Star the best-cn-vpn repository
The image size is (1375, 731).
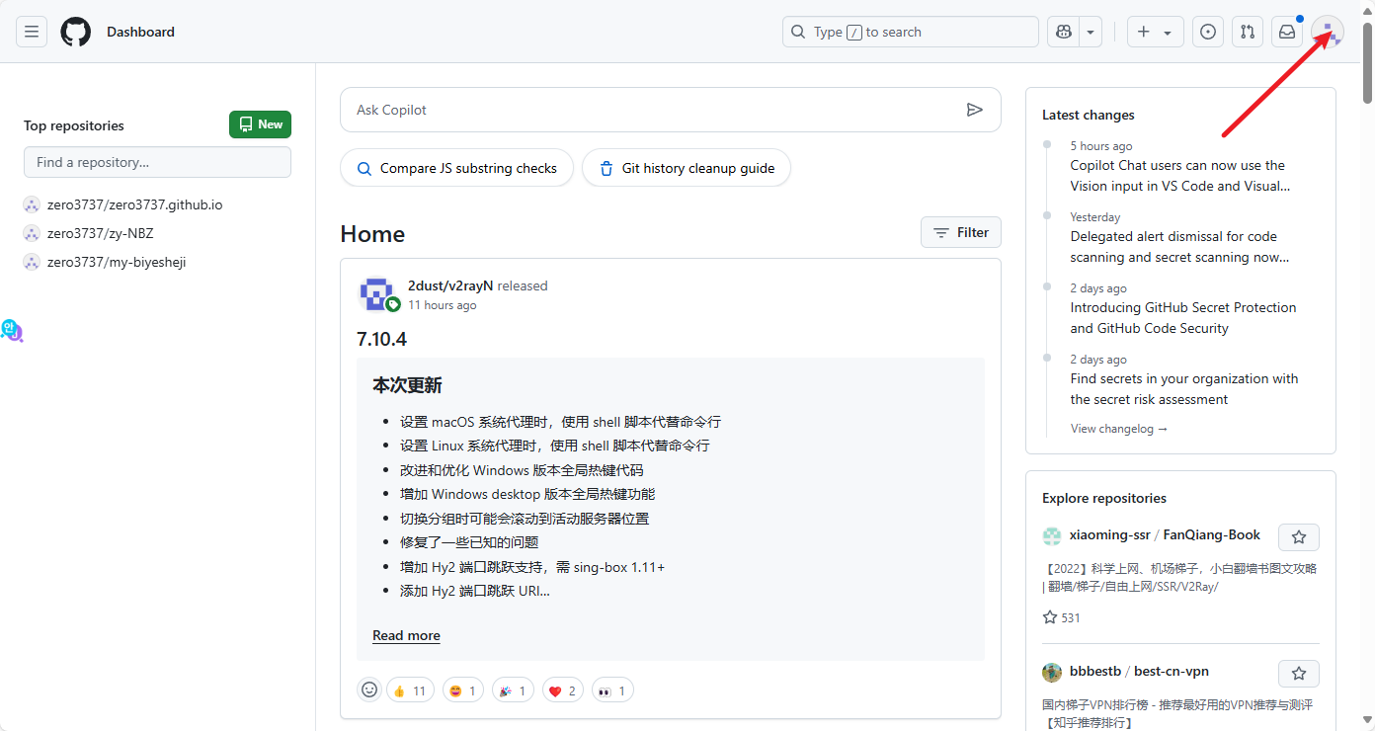(x=1299, y=674)
